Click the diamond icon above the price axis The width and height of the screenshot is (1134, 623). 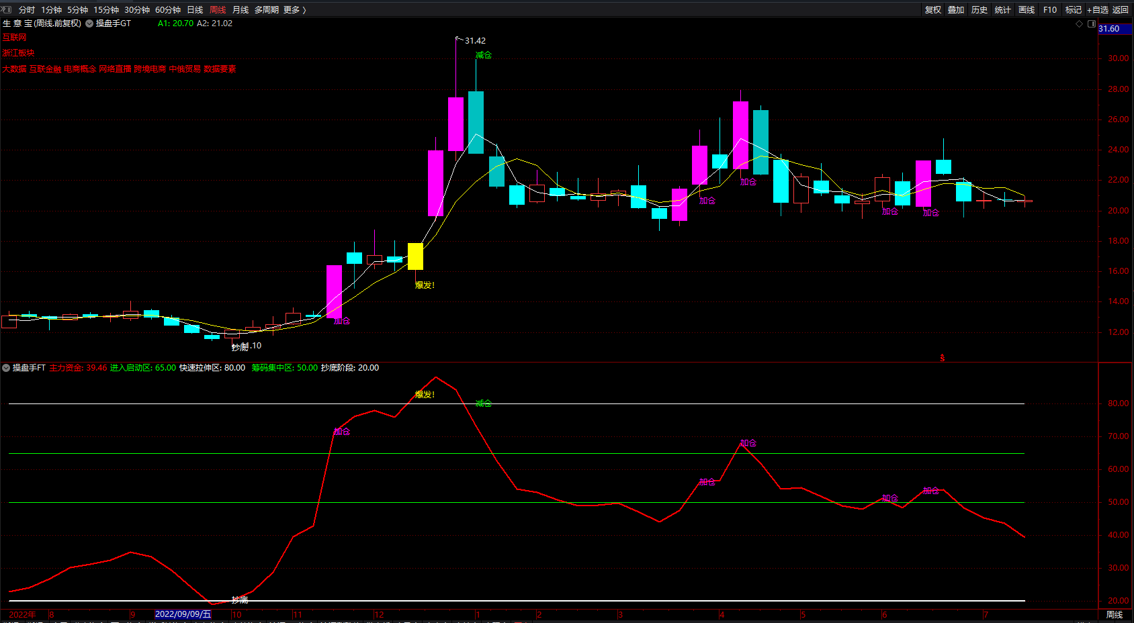pyautogui.click(x=1080, y=23)
